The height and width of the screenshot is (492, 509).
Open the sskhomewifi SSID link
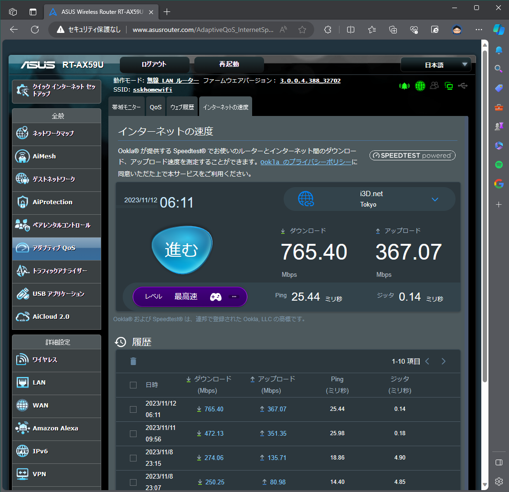tap(152, 90)
